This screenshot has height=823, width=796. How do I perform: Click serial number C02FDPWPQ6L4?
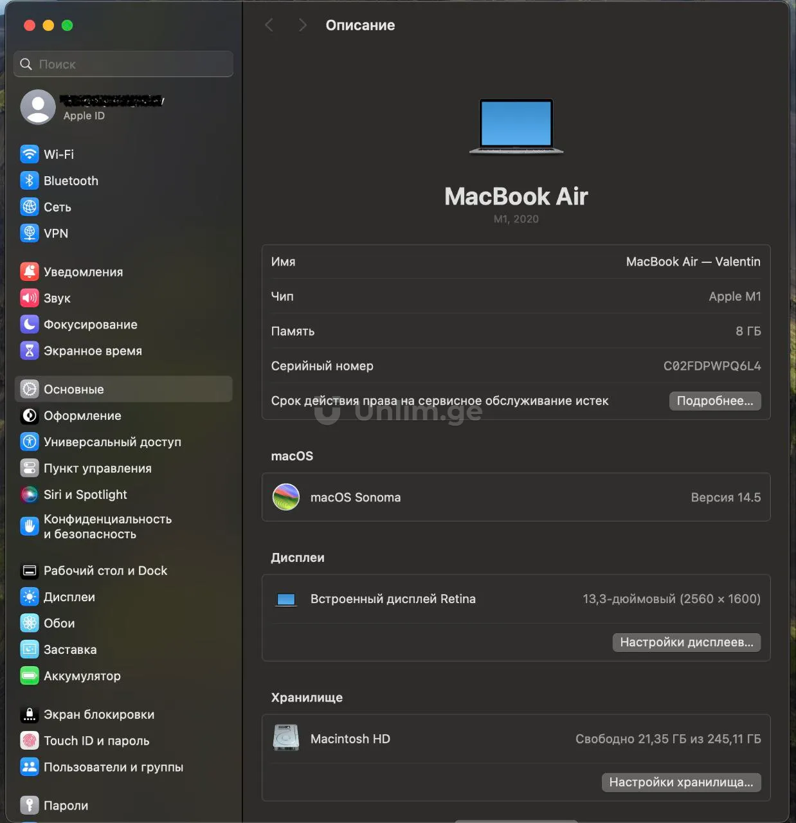[712, 366]
